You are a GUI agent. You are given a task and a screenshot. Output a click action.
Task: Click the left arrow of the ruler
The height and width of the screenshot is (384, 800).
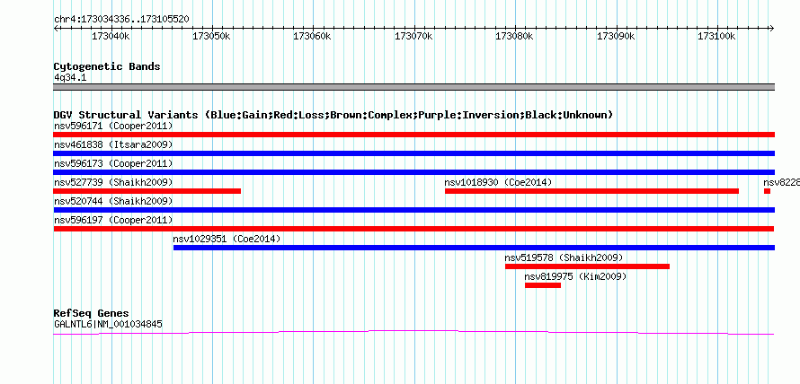(x=56, y=28)
